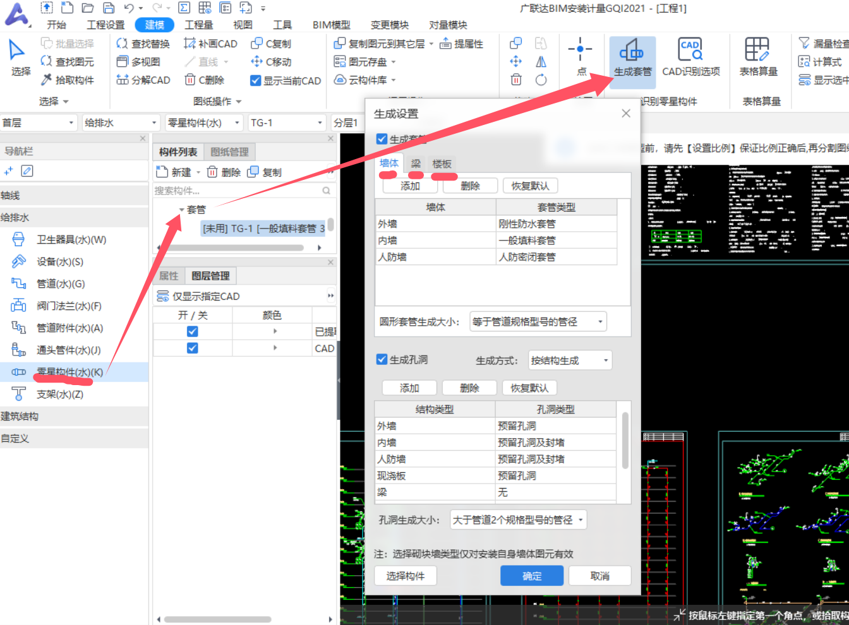This screenshot has height=625, width=849.
Task: Open the BIM模型 ribbon tab
Action: [x=331, y=25]
